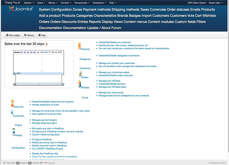The width and height of the screenshot is (229, 165).
Task: Open the Content dropdown menu
Action: 66,3
